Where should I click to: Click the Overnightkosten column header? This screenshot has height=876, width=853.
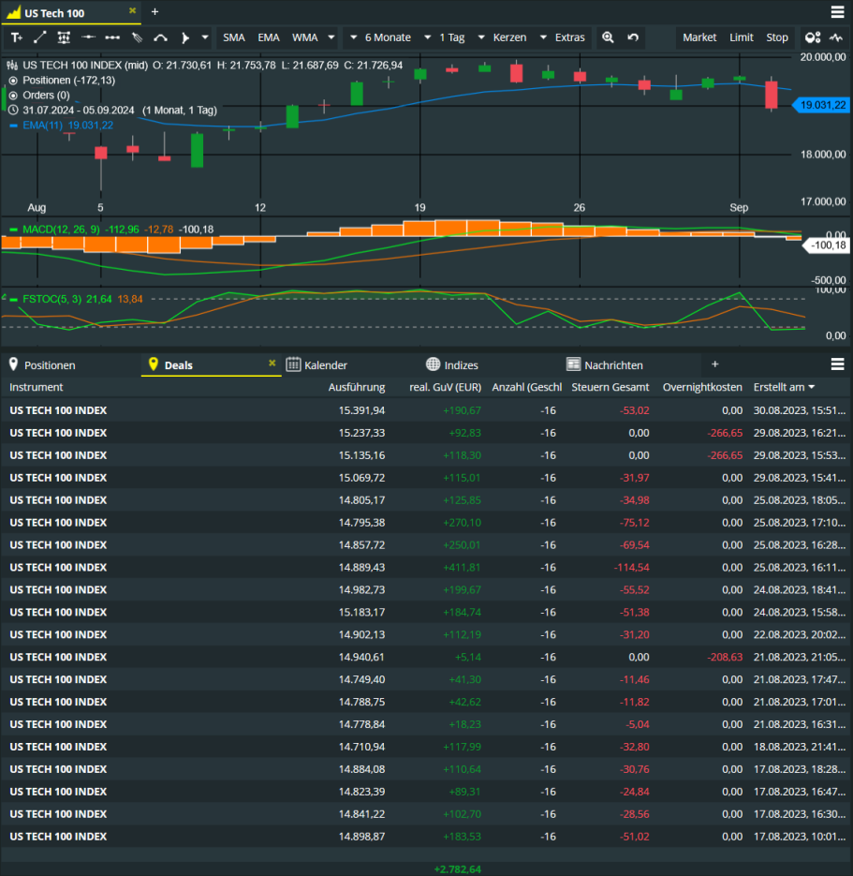pyautogui.click(x=702, y=387)
